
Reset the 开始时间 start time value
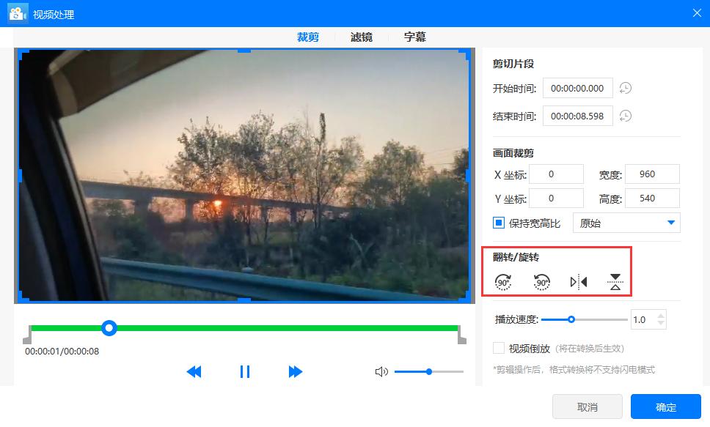click(x=627, y=88)
